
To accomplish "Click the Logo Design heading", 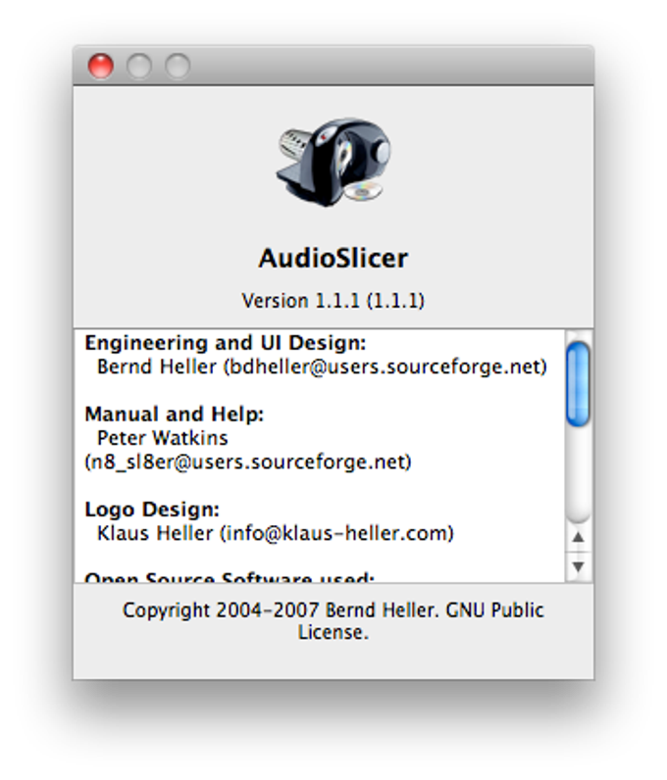I will click(x=152, y=510).
